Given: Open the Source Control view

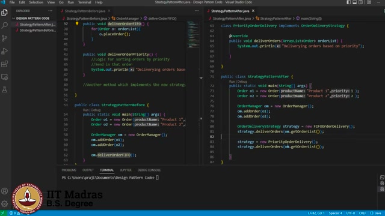Looking at the screenshot, I should click(x=4, y=38).
